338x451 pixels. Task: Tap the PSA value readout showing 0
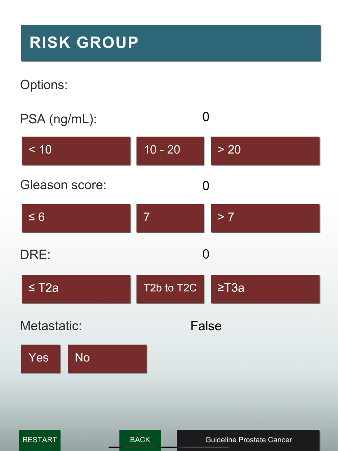[x=206, y=117]
